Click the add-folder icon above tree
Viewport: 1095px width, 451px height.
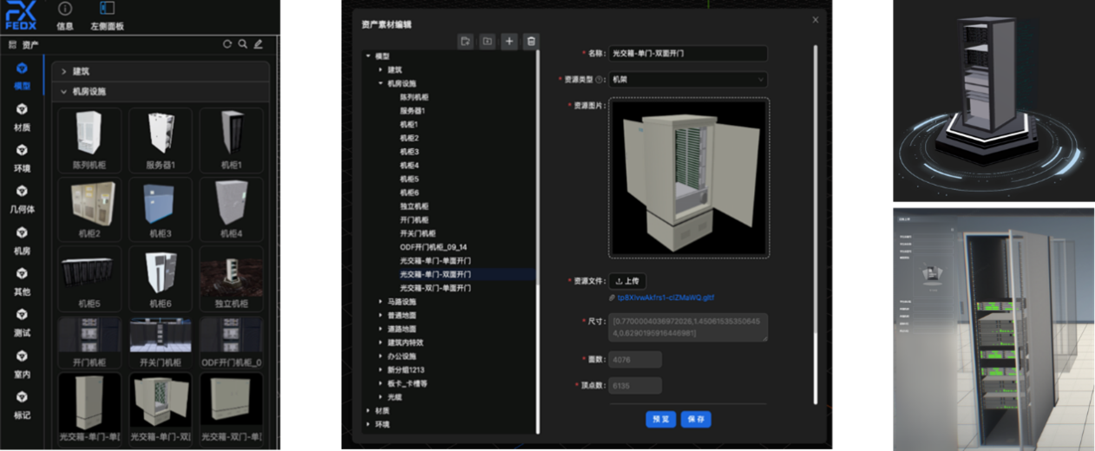coord(488,41)
